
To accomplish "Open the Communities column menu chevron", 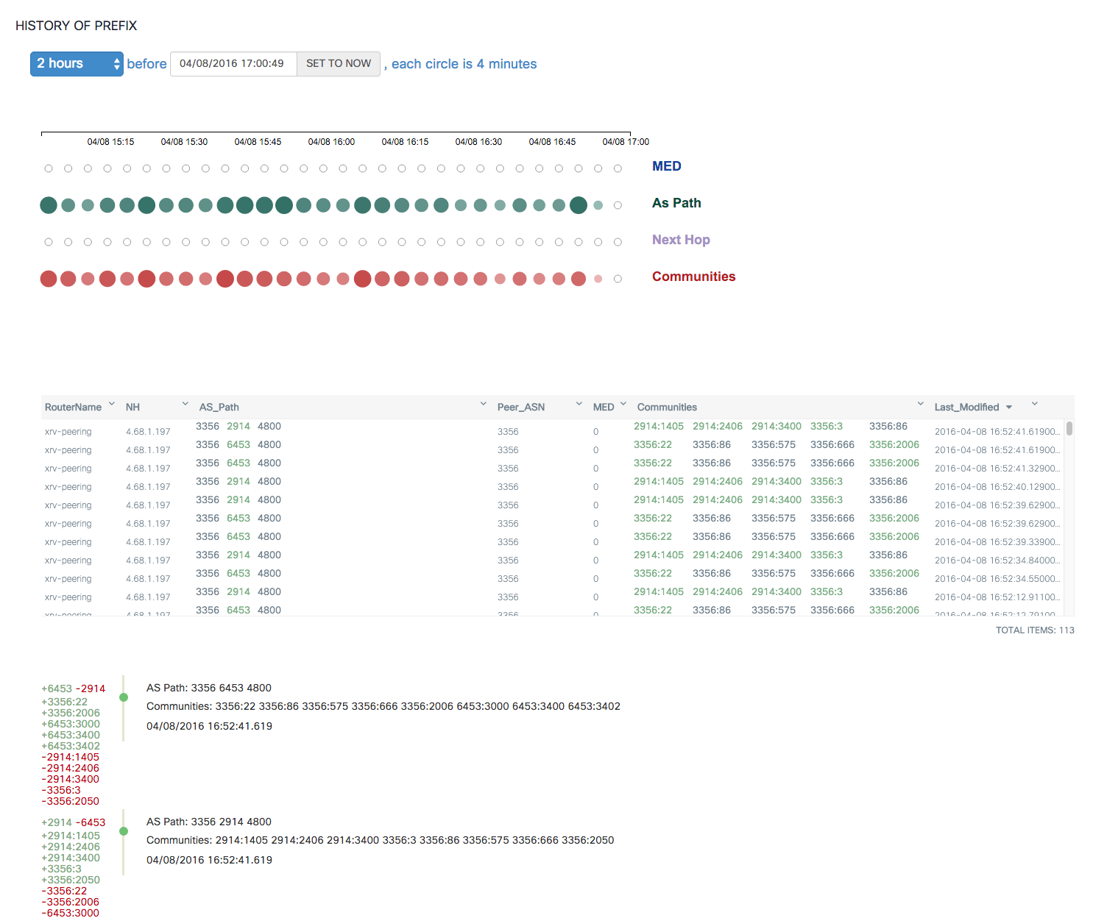I will [x=921, y=404].
